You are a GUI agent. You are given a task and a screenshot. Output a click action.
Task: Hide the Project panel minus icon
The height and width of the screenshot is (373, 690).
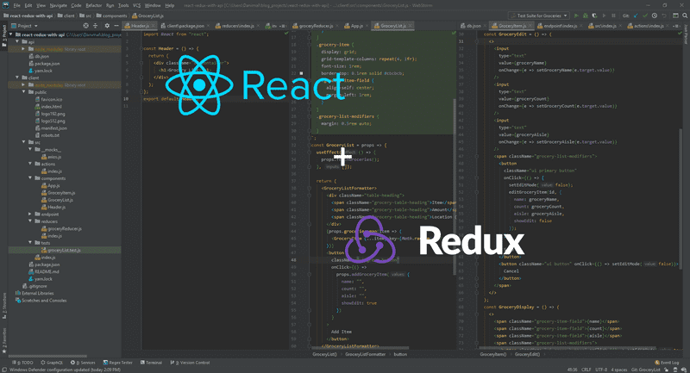tap(116, 26)
